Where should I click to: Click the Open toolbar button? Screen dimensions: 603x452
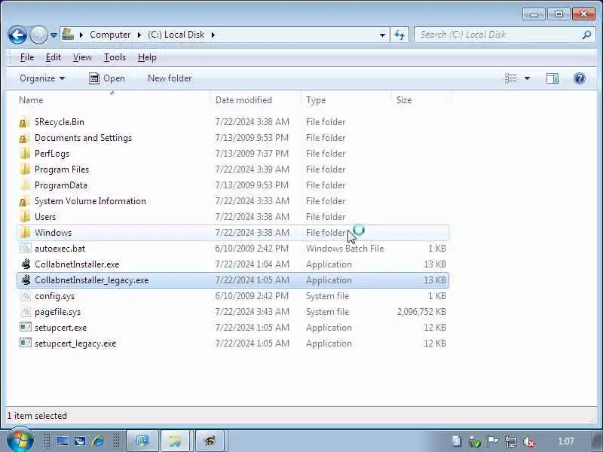tap(107, 78)
